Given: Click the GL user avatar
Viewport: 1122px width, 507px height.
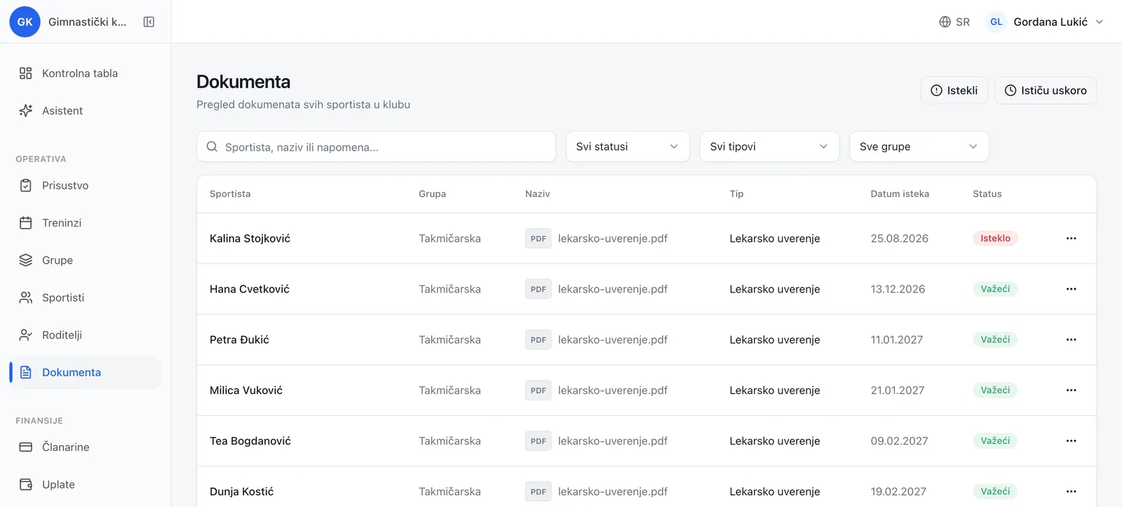Looking at the screenshot, I should click(996, 22).
